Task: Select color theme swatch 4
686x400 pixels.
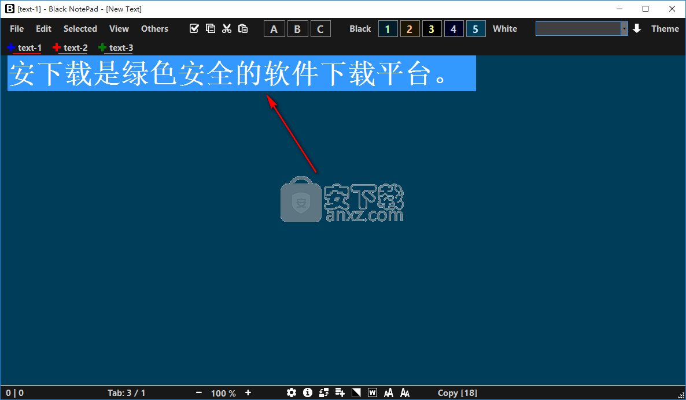Action: tap(453, 29)
